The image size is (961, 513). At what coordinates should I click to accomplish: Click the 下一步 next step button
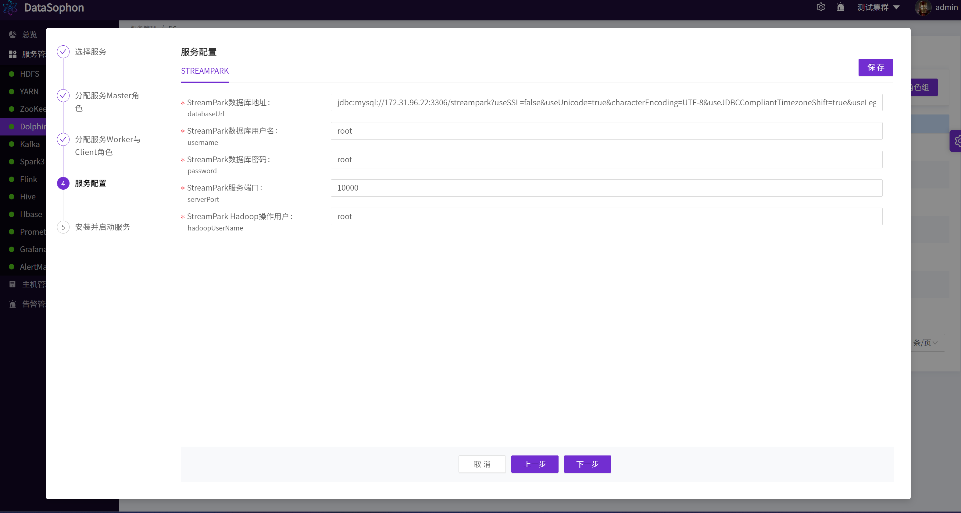pyautogui.click(x=587, y=464)
